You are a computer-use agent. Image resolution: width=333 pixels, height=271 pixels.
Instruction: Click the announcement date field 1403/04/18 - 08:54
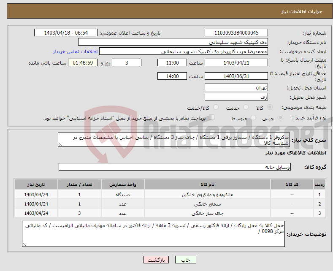tap(66, 33)
